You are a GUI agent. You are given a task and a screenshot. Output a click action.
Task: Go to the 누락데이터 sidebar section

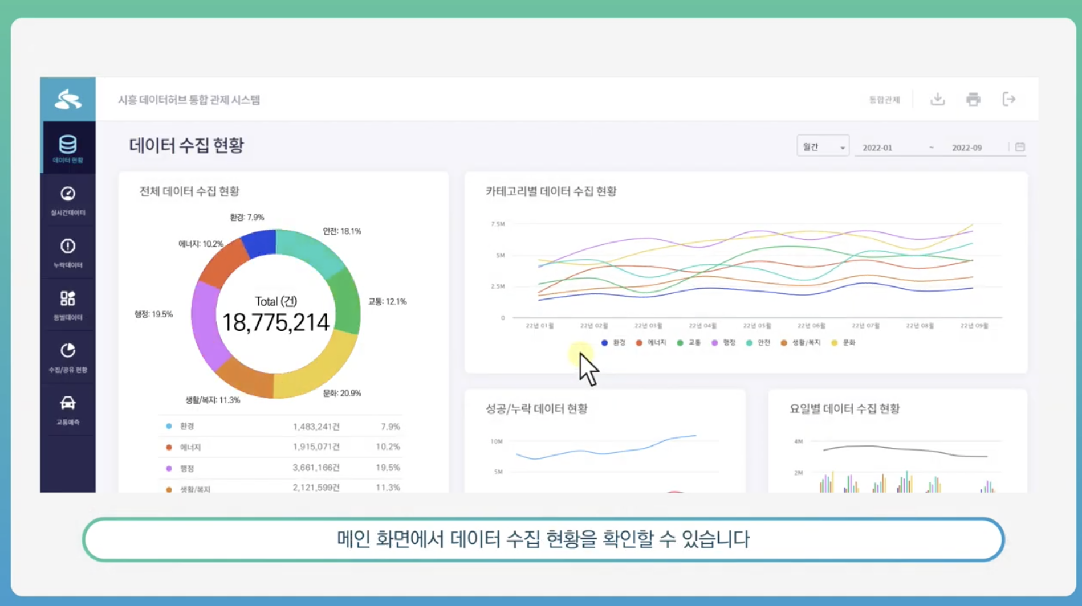(68, 252)
